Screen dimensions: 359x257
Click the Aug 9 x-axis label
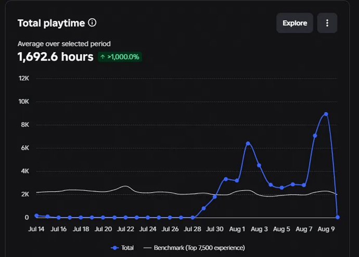point(326,229)
